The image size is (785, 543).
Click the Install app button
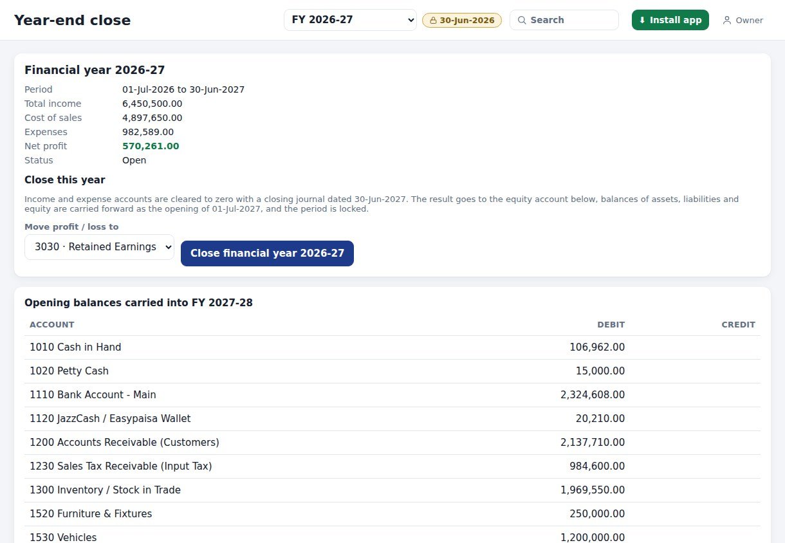click(x=670, y=20)
